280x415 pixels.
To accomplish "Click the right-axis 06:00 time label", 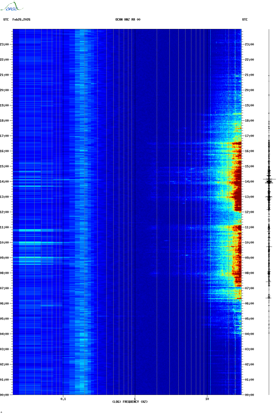I will [x=250, y=304].
